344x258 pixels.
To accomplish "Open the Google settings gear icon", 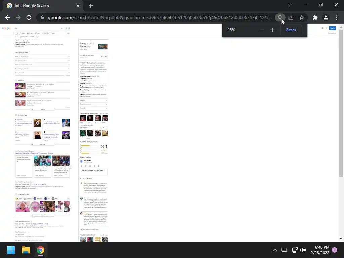I will (x=322, y=28).
